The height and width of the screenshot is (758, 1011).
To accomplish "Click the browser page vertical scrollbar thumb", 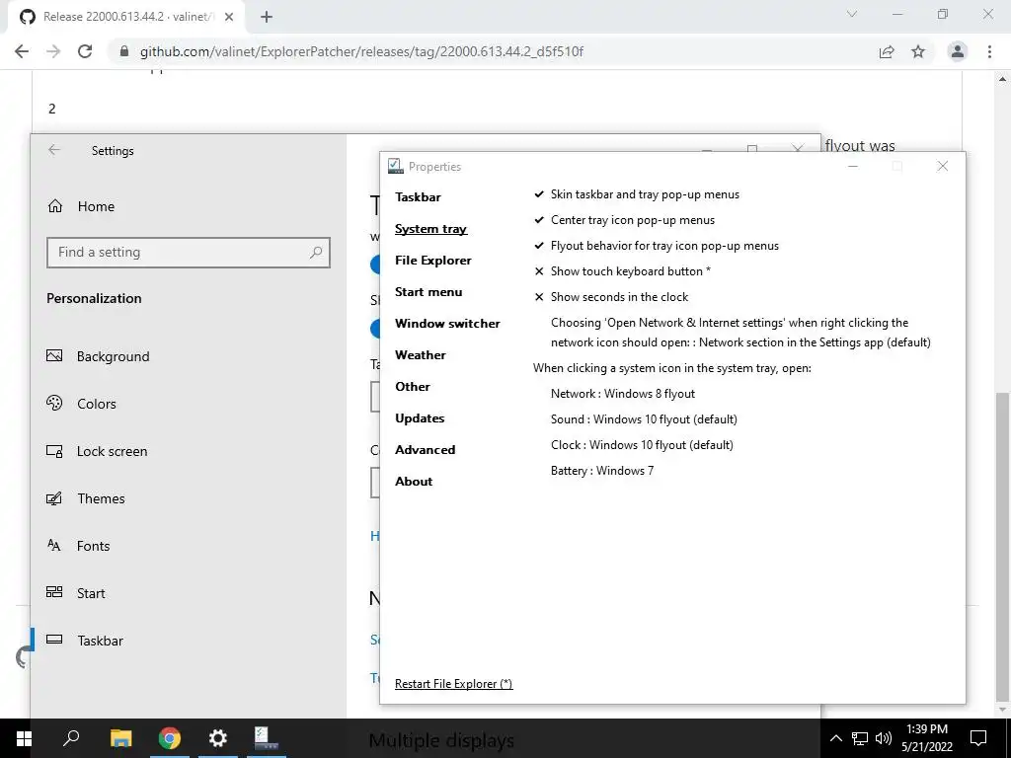I will coord(1003,547).
